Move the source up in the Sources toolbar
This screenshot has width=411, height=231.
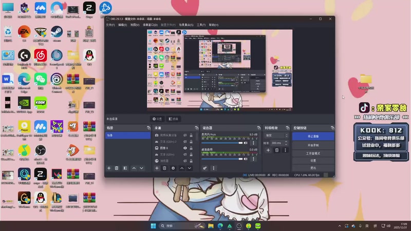point(182,168)
